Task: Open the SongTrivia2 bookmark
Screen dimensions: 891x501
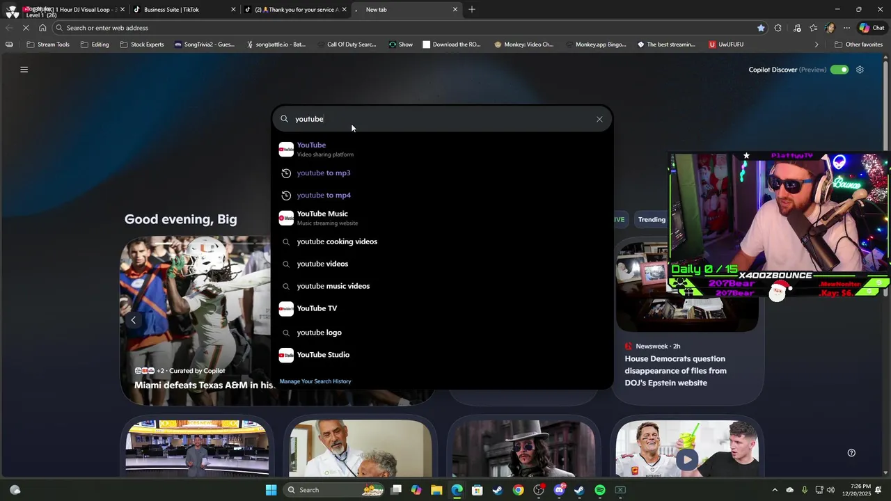Action: [x=204, y=45]
